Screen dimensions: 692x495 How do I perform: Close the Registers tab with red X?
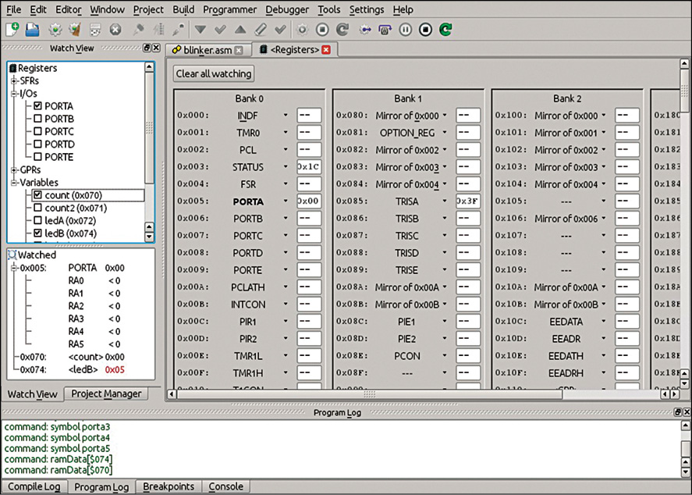click(326, 50)
